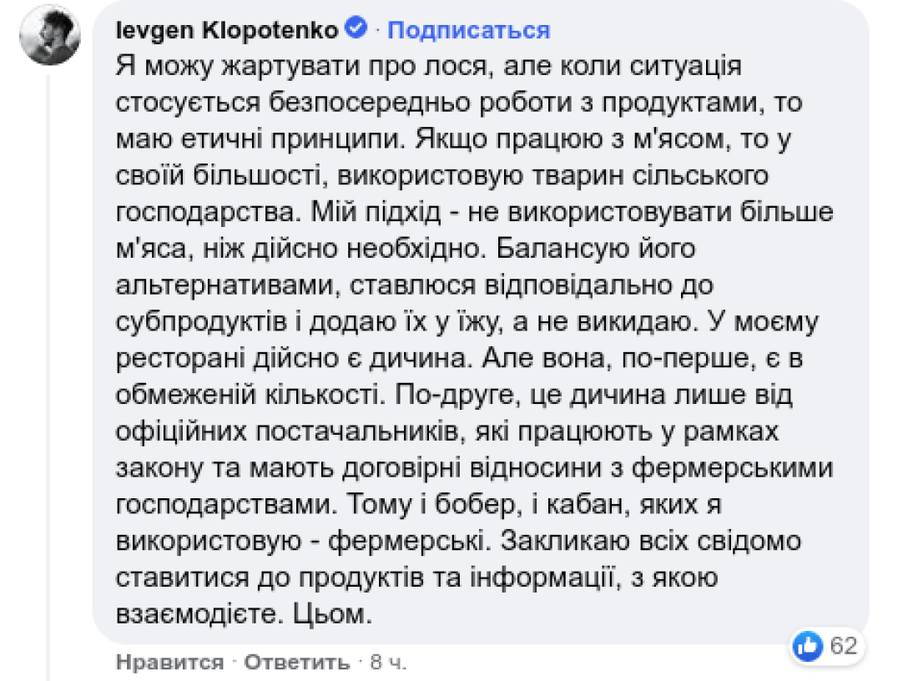Viewport: 908px width, 681px height.
Task: Click the reaction bubble showing likes
Action: tap(826, 646)
